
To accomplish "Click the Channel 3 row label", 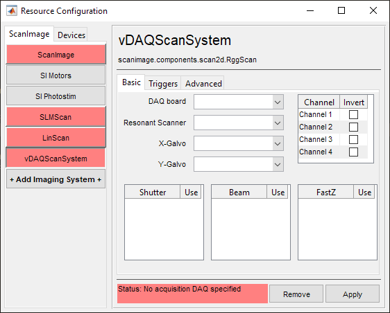I will point(316,139).
